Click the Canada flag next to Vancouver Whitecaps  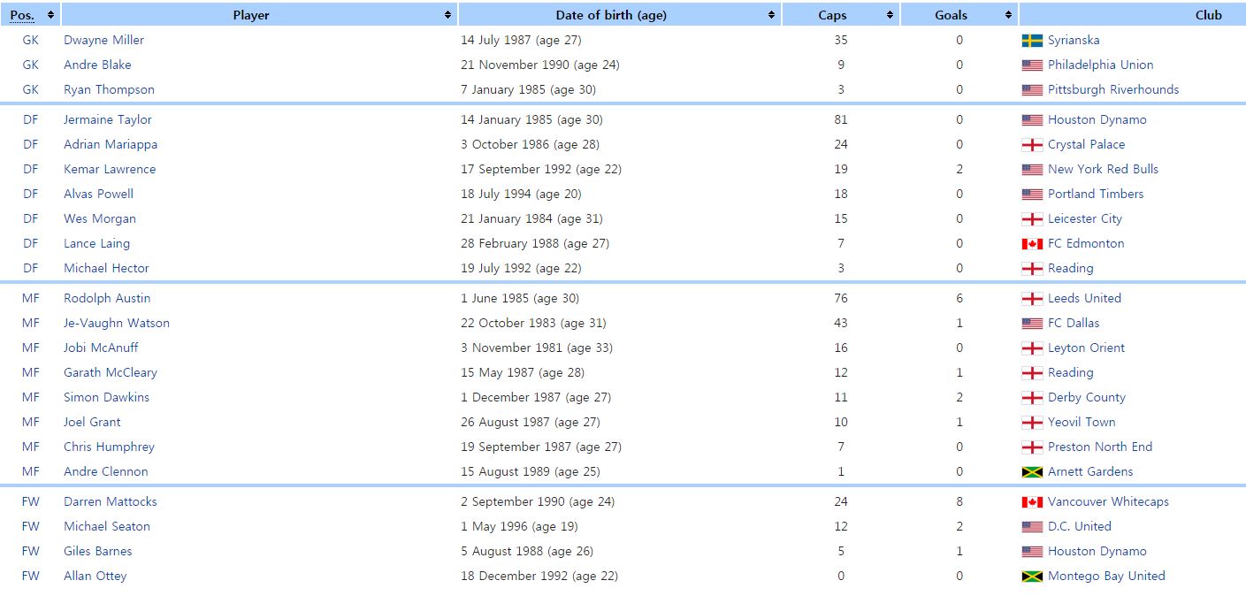tap(1031, 502)
